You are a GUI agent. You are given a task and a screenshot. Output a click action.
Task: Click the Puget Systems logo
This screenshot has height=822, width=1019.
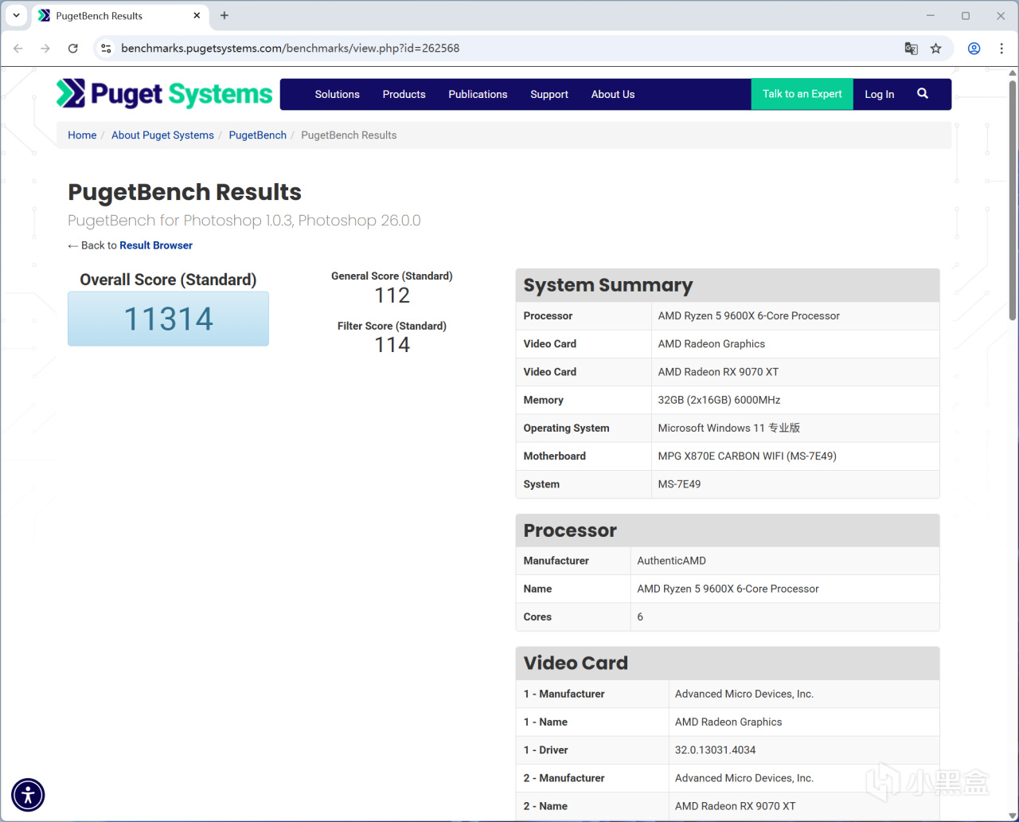165,94
